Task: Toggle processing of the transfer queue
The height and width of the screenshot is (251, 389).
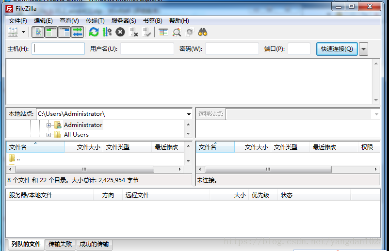Action: tap(107, 32)
